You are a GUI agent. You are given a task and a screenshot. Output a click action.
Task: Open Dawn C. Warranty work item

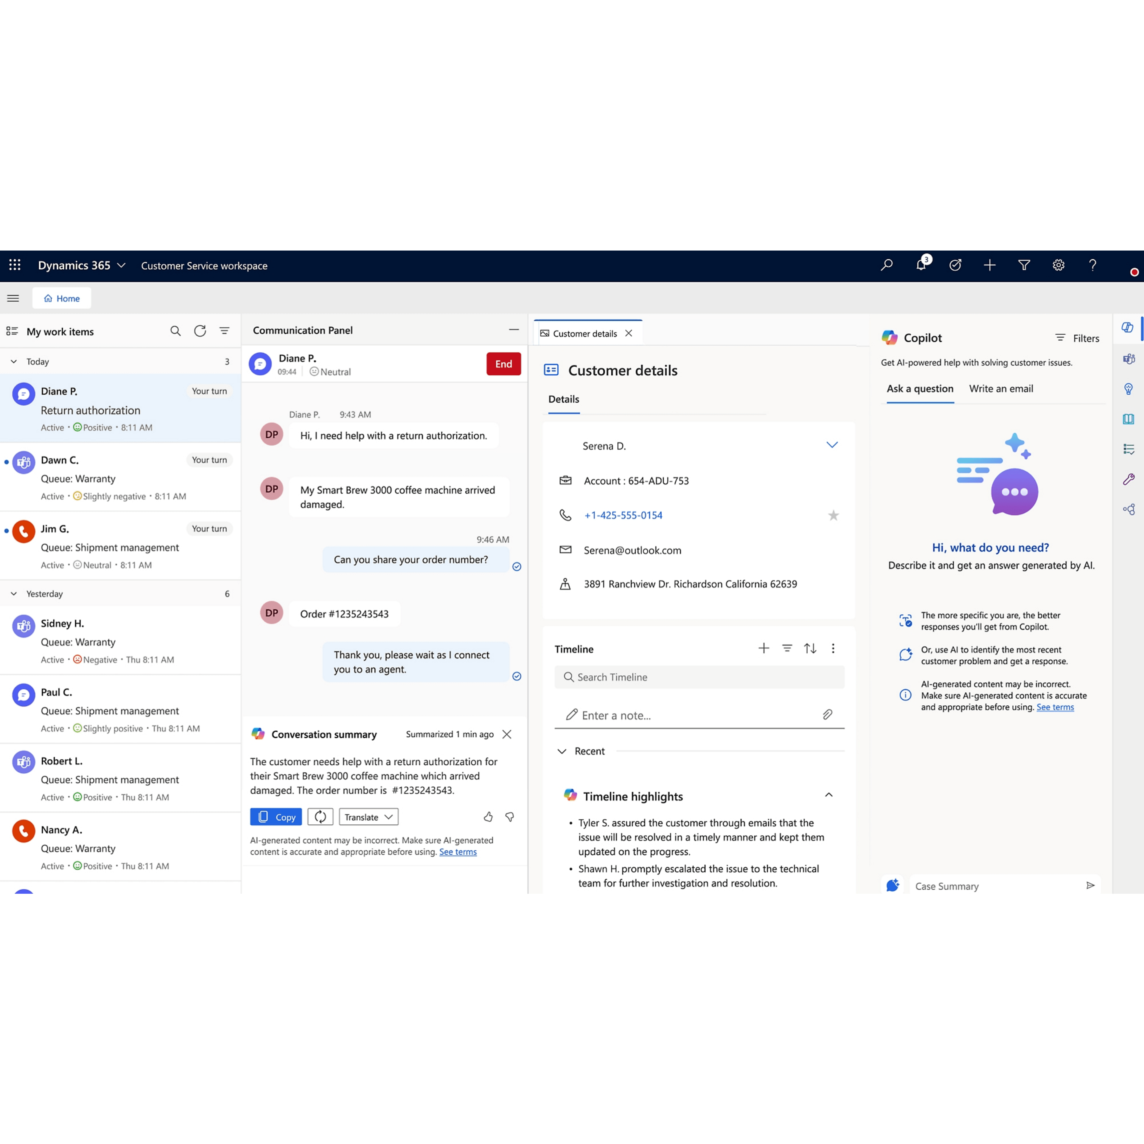point(120,477)
